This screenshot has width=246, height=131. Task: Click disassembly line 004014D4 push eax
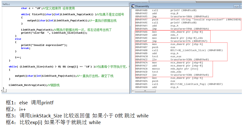(x=155, y=81)
